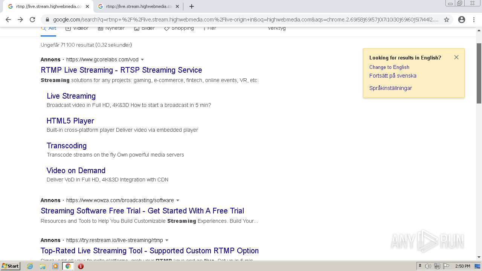This screenshot has width=482, height=271.
Task: Open the network tray icon
Action: [437, 266]
